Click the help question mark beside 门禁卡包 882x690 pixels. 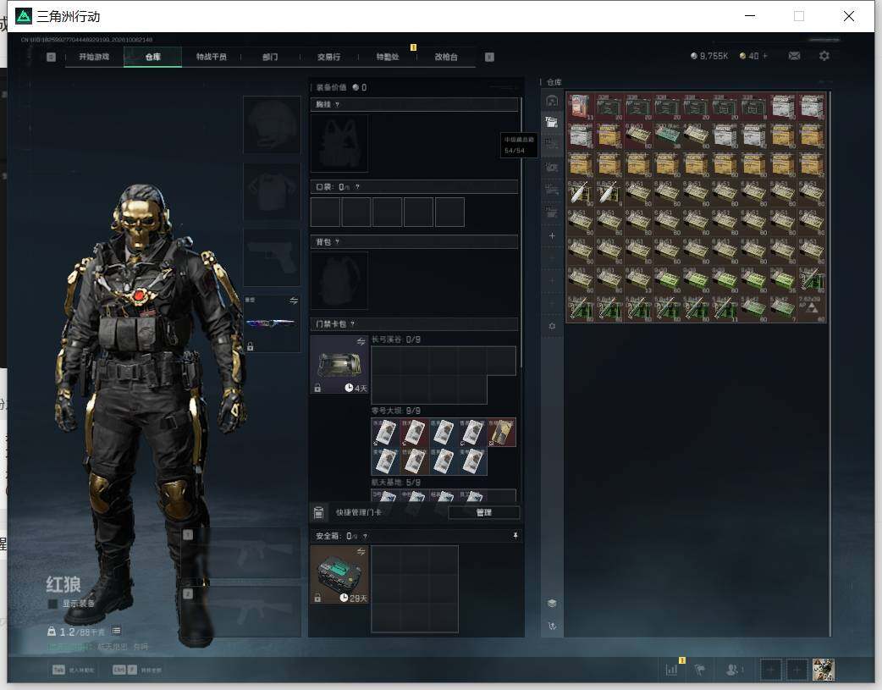coord(353,324)
